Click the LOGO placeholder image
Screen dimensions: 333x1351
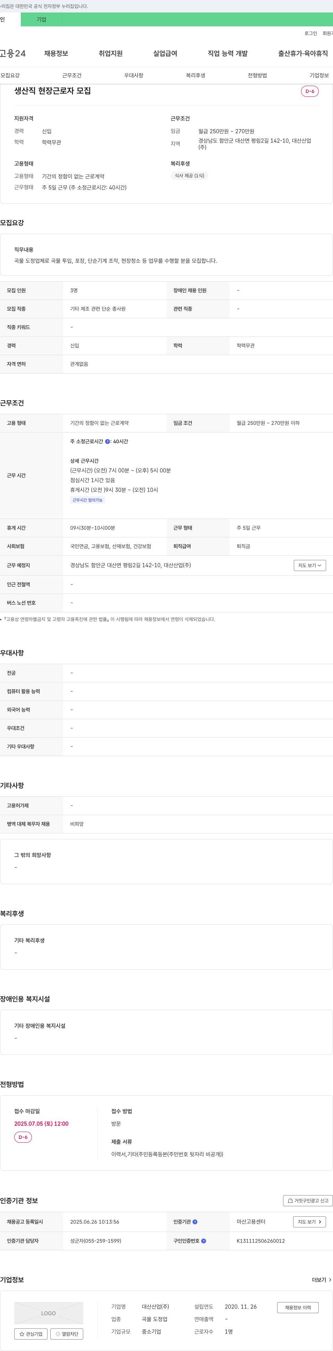tap(48, 1313)
